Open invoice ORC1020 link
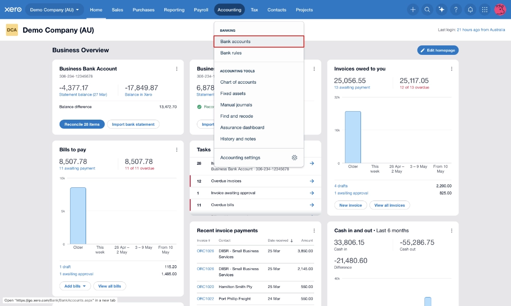The width and height of the screenshot is (511, 306). tap(205, 287)
